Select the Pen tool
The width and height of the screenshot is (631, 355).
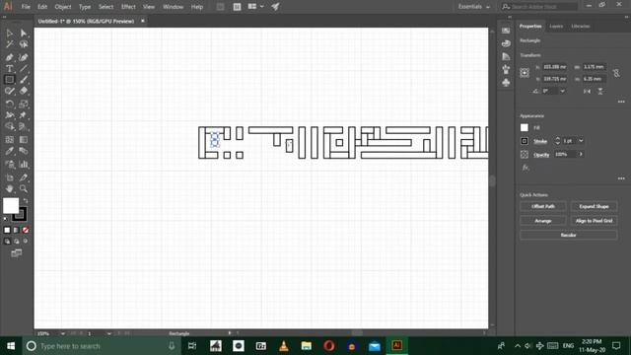coord(10,57)
